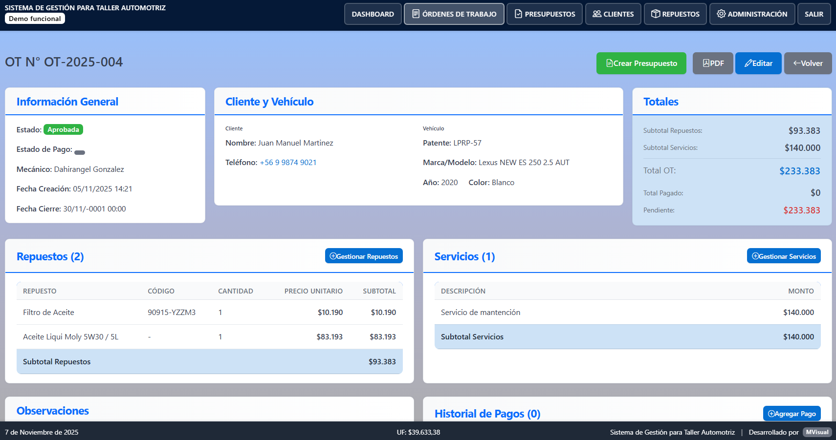Export the work order as PDF
Image resolution: width=836 pixels, height=440 pixels.
(x=713, y=63)
